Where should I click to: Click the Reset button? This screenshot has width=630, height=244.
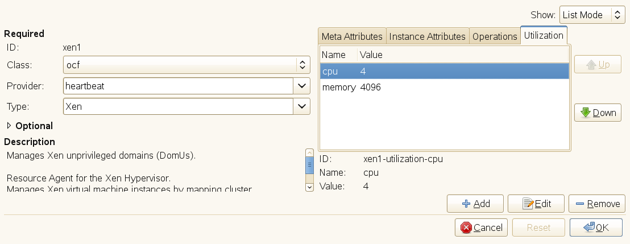[538, 228]
